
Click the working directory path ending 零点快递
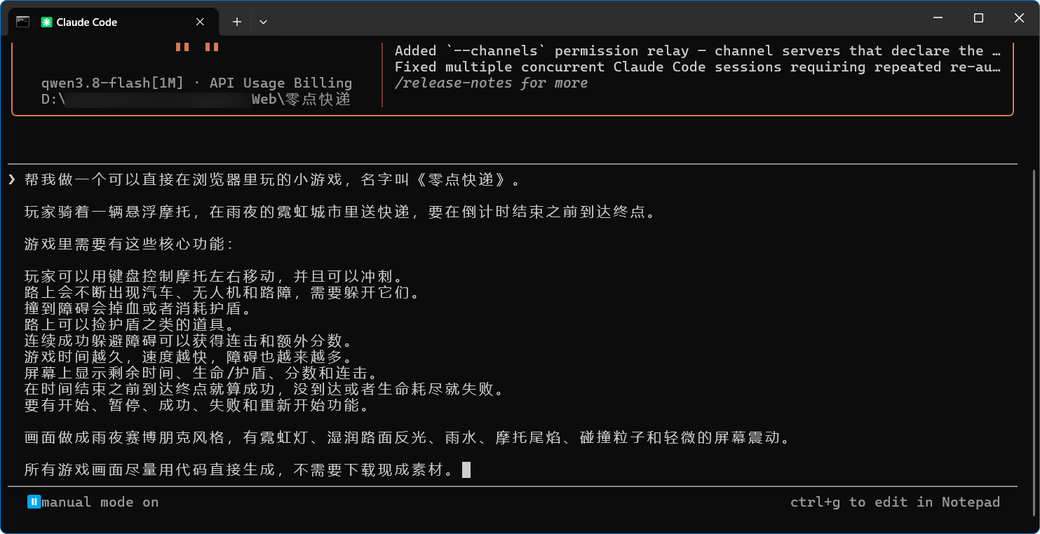tap(196, 100)
